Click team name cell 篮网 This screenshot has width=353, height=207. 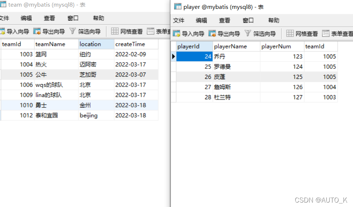56,54
